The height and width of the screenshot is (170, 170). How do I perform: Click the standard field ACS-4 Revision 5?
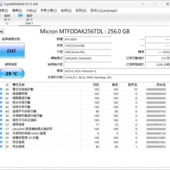(x=117, y=71)
